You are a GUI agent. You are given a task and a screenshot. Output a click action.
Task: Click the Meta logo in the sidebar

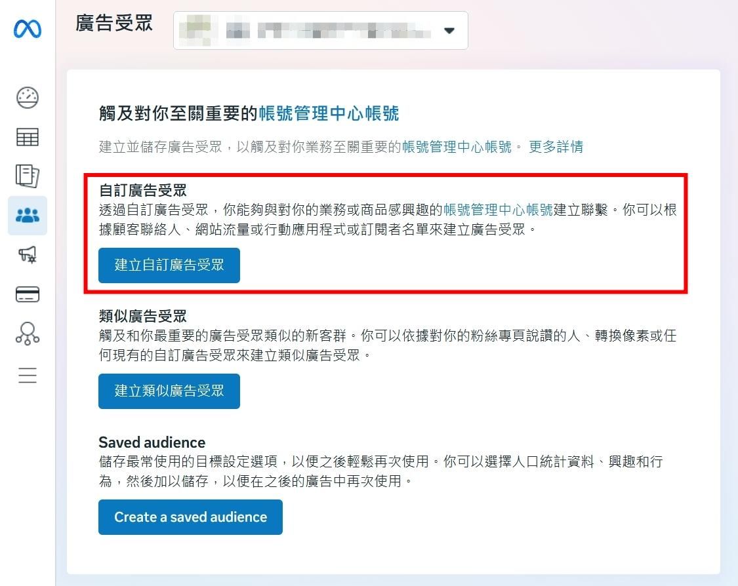pyautogui.click(x=28, y=29)
